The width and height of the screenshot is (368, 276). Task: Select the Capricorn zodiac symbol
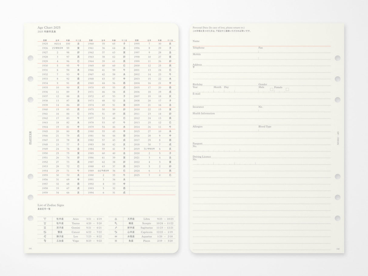(115, 232)
